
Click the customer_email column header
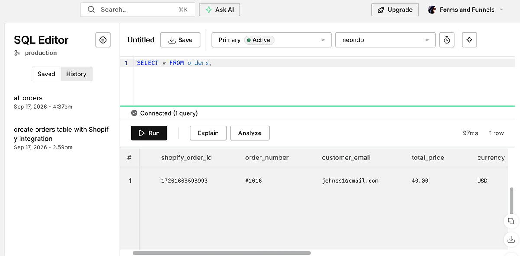coord(346,158)
